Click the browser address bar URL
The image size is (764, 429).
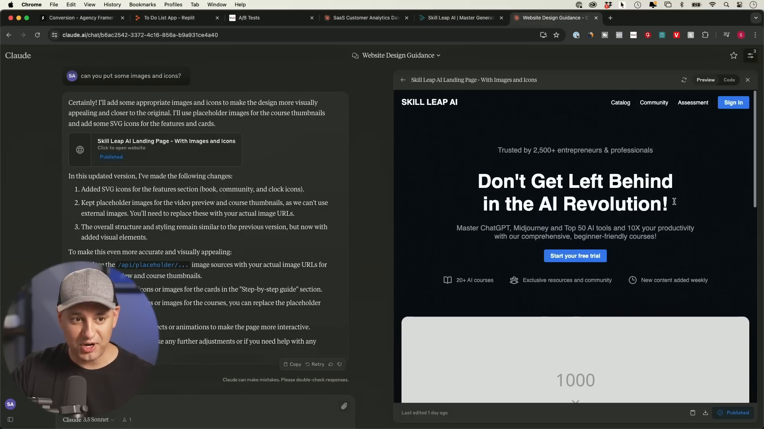(140, 35)
